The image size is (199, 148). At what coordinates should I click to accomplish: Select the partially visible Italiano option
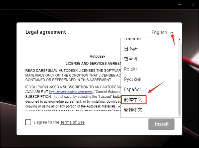pyautogui.click(x=132, y=39)
